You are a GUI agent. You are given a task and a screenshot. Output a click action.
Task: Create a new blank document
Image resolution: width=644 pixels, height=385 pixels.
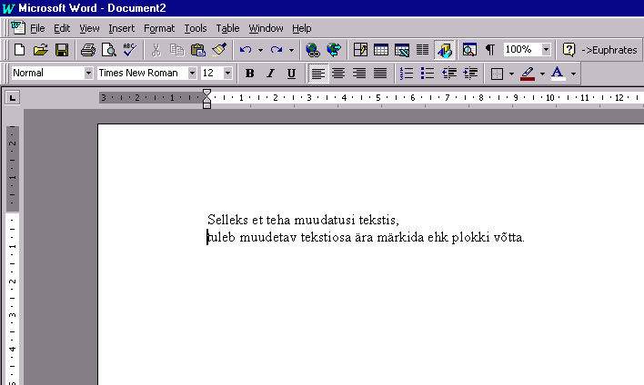(x=19, y=50)
